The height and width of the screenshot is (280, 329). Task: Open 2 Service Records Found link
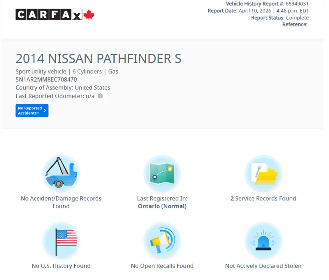[x=263, y=199]
